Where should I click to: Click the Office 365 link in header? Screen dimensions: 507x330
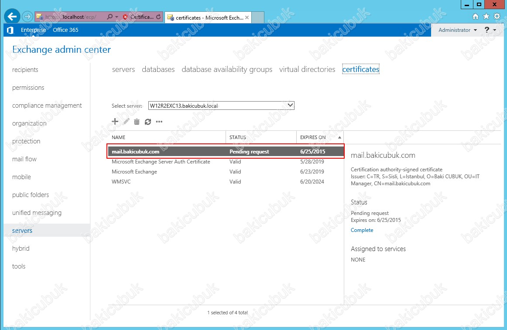click(65, 30)
